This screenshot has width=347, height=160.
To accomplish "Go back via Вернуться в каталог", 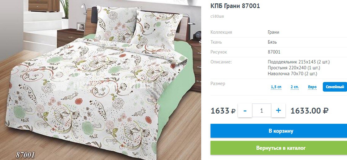I will tap(279, 148).
